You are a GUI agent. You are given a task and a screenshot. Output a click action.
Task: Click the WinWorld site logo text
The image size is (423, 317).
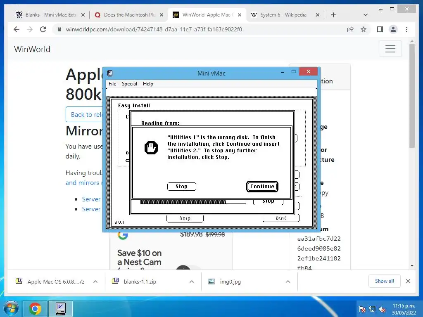(x=32, y=49)
